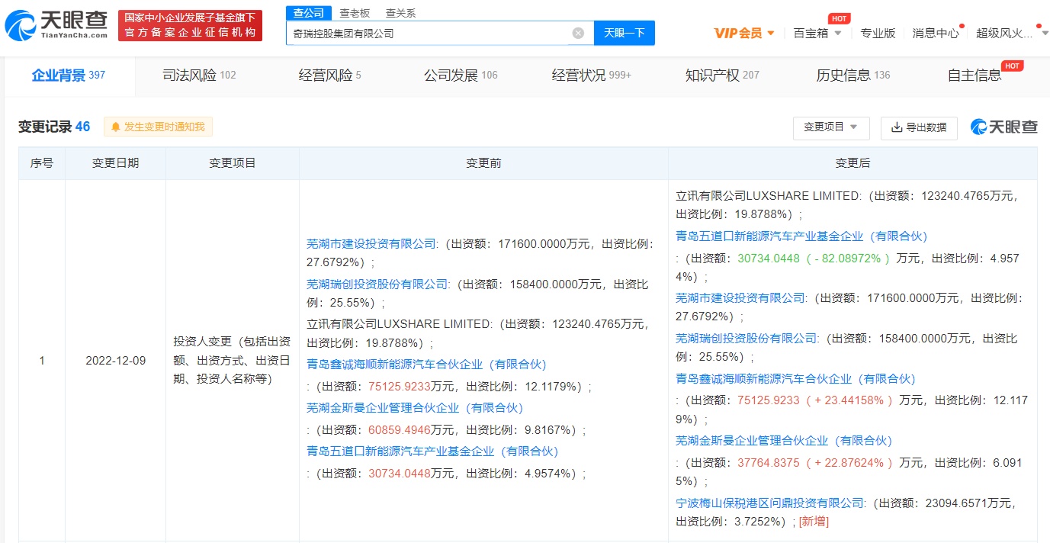Click the TianYanCha logo icon
This screenshot has width=1050, height=543.
click(20, 25)
